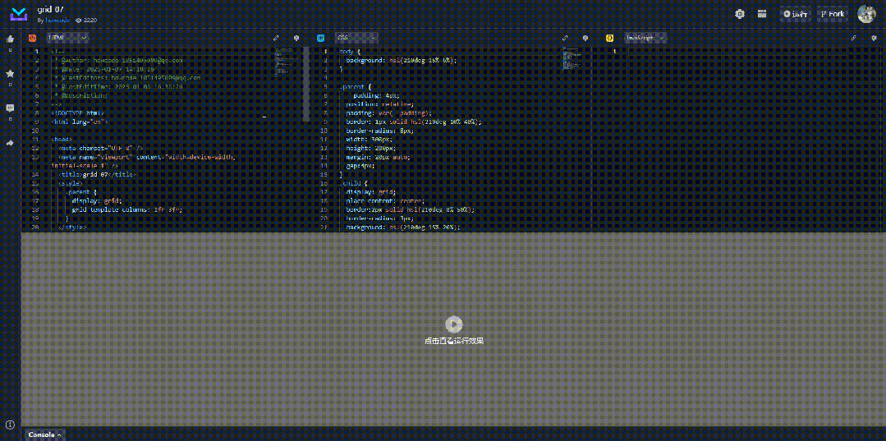Viewport: 886px width, 441px height.
Task: Open CSS panel settings gear
Action: (585, 38)
